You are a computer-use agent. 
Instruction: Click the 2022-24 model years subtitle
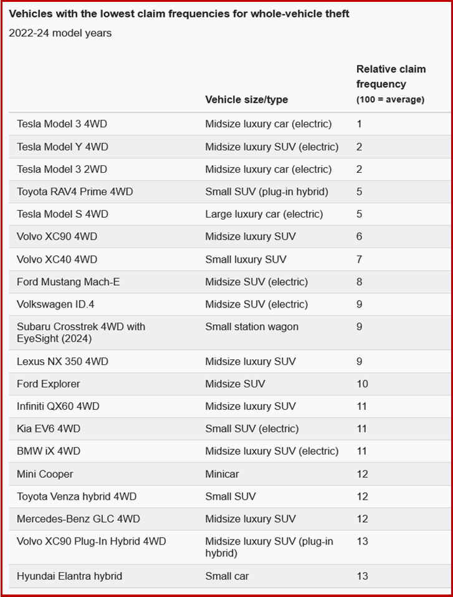click(x=60, y=33)
